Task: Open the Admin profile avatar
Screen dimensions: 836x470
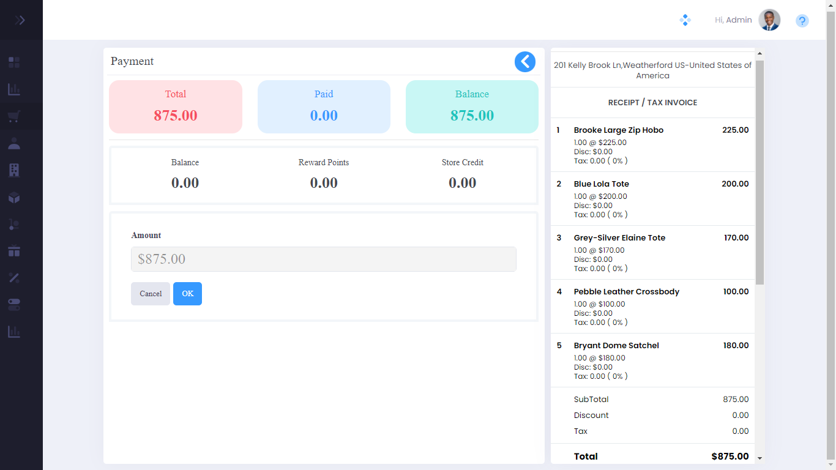Action: coord(769,20)
